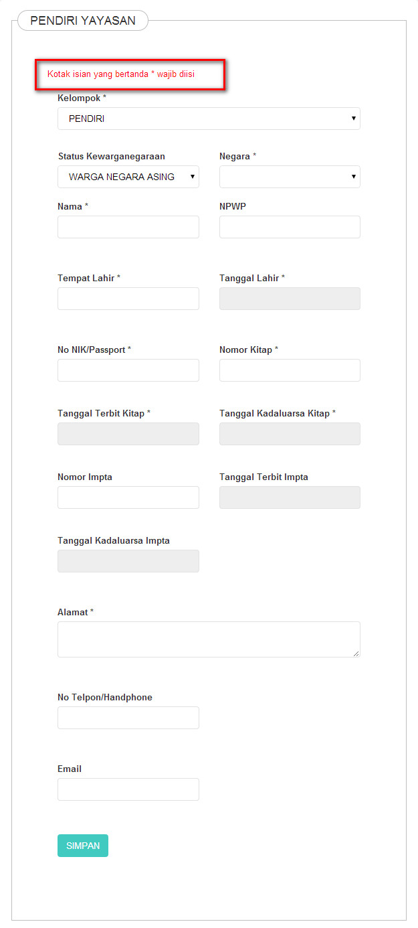Open the Negara country dropdown
Screen dimensions: 418x928
(290, 177)
